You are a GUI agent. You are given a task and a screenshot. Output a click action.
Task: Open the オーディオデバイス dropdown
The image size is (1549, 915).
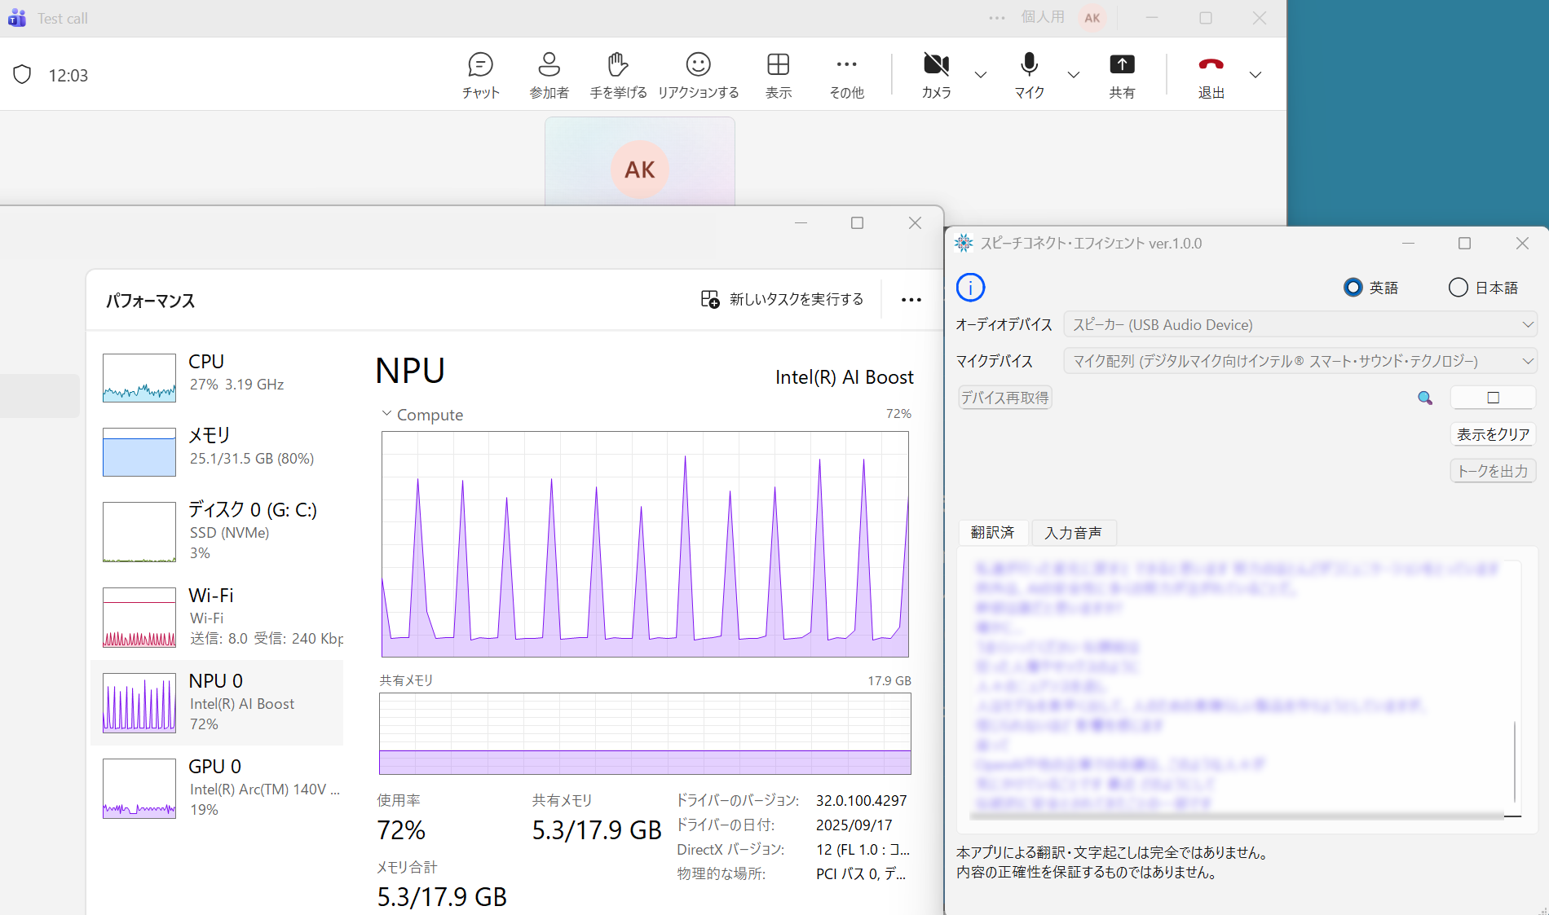point(1300,324)
